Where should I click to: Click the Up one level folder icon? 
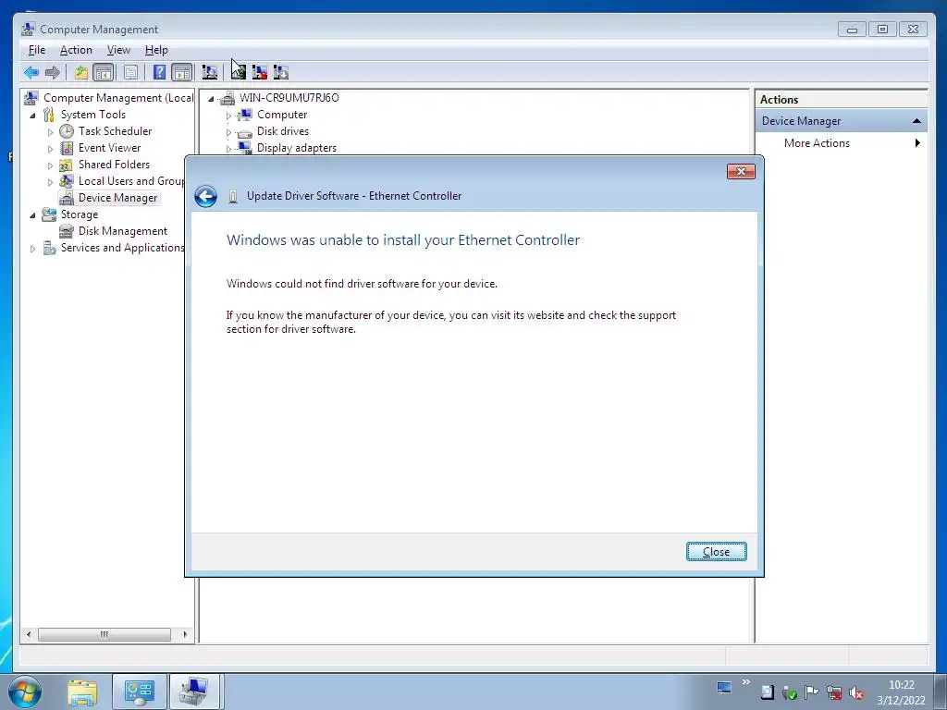pos(81,72)
